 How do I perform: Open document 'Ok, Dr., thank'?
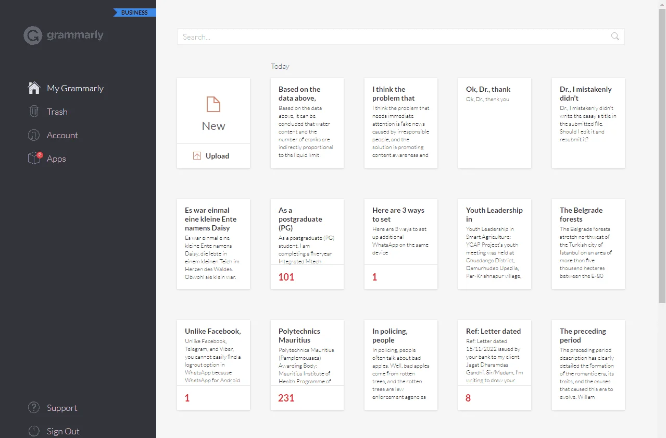pos(495,123)
